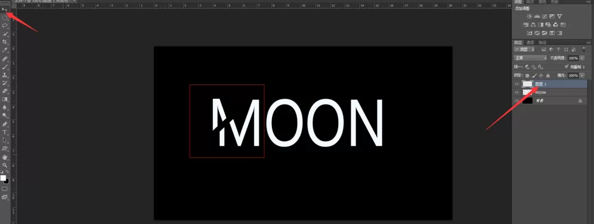Viewport: 594px width, 224px height.
Task: Select the Gradient tool
Action: 5,99
